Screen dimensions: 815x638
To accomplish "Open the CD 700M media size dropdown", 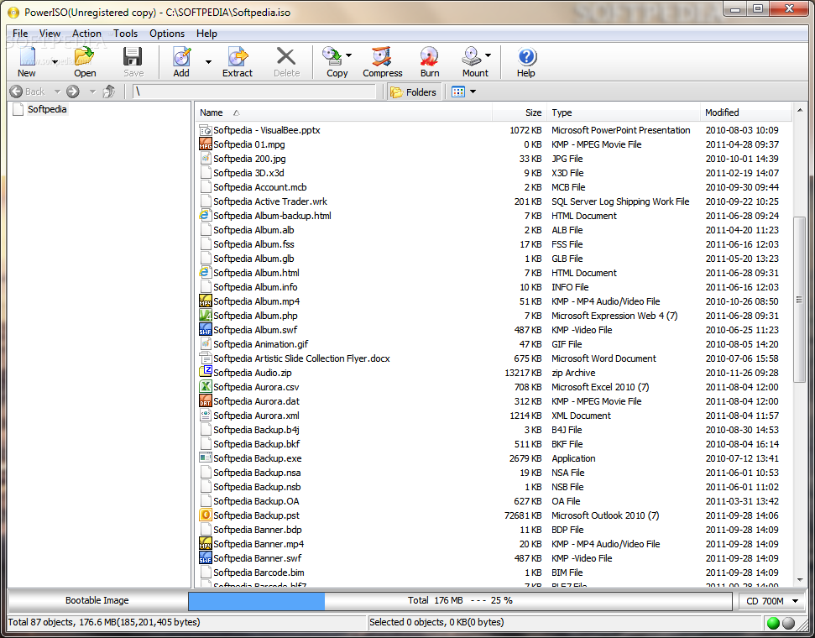I will pyautogui.click(x=772, y=601).
